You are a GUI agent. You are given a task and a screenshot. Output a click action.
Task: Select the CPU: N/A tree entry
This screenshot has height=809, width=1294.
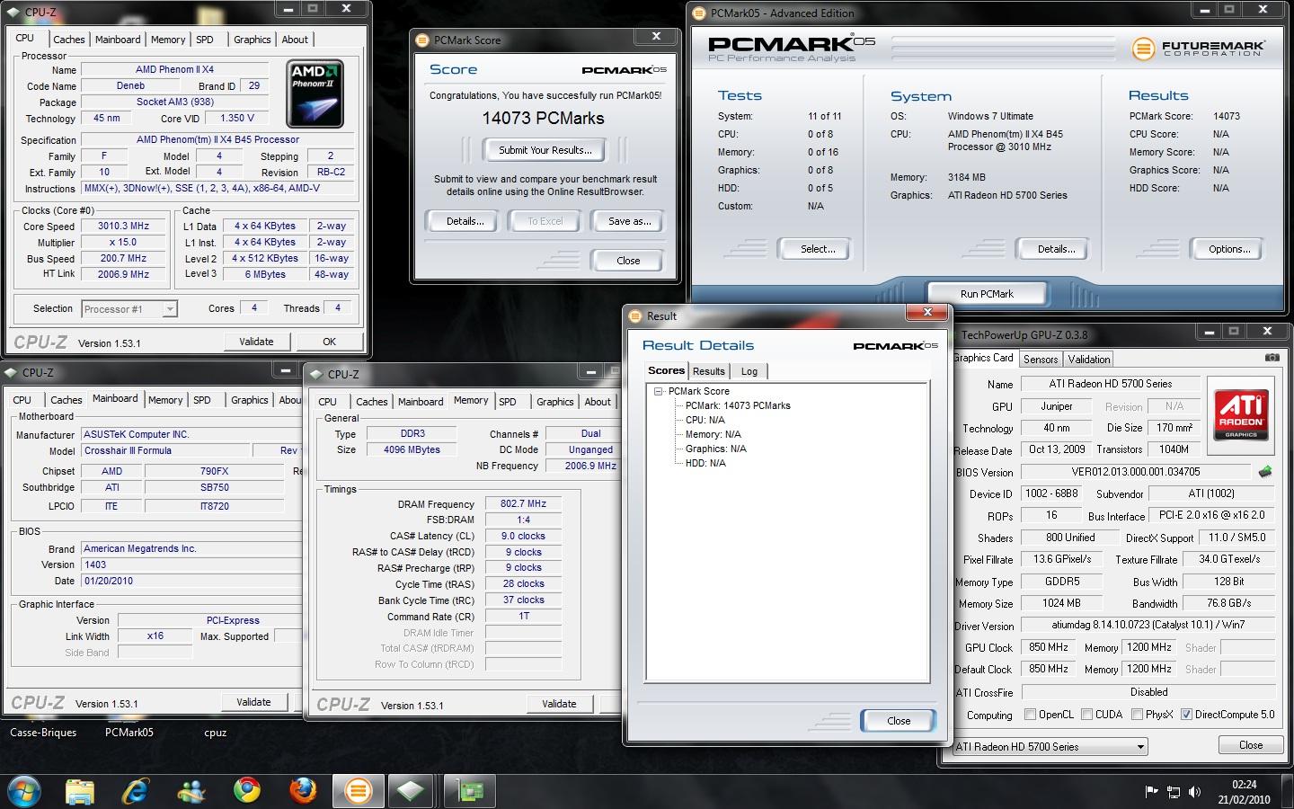[x=705, y=420]
